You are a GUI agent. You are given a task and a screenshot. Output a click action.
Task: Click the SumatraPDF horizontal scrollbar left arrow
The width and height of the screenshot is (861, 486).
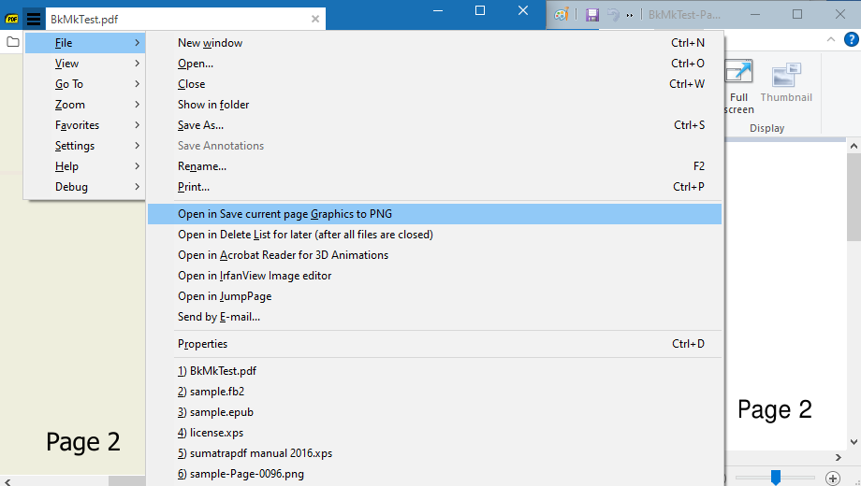tap(7, 481)
